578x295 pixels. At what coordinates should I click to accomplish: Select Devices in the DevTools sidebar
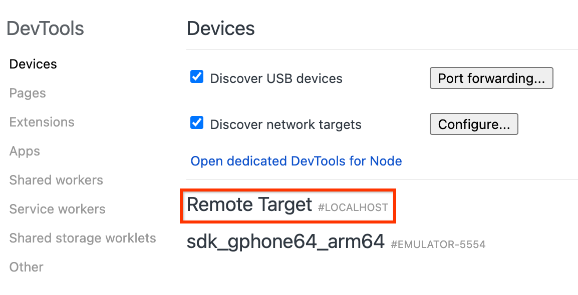[x=33, y=63]
